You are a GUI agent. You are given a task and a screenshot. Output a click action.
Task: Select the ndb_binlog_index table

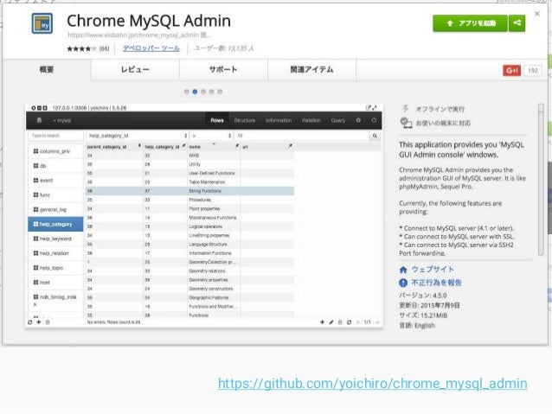[55, 300]
